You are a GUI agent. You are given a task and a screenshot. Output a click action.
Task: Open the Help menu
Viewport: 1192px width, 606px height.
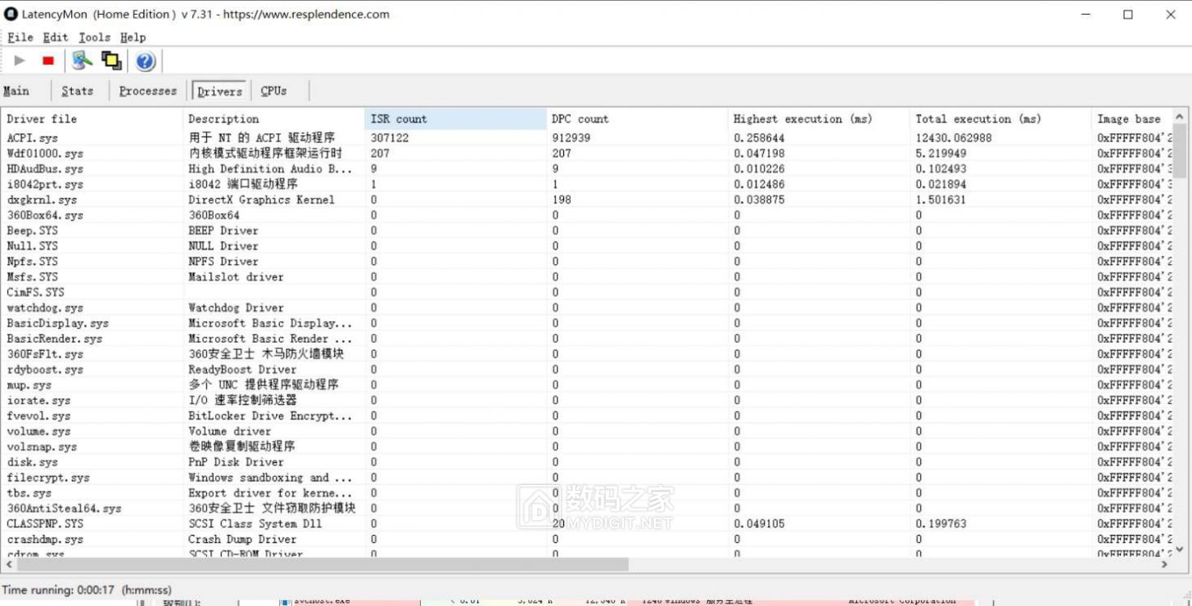pyautogui.click(x=133, y=37)
